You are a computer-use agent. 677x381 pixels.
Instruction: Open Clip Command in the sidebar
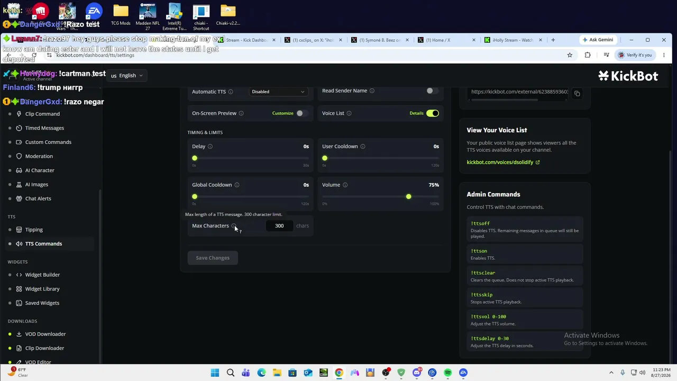(42, 114)
